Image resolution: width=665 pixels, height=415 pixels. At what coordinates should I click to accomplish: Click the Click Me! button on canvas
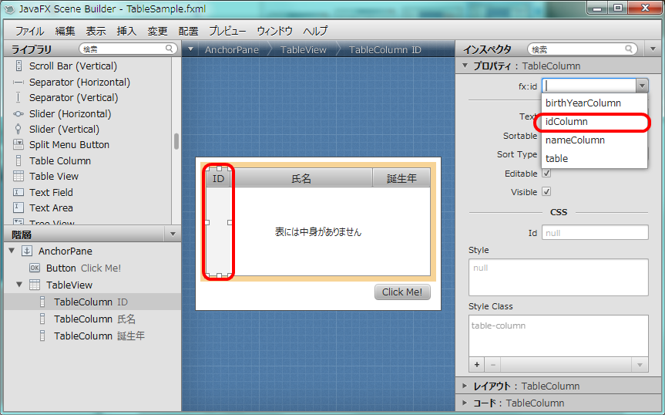pyautogui.click(x=402, y=292)
